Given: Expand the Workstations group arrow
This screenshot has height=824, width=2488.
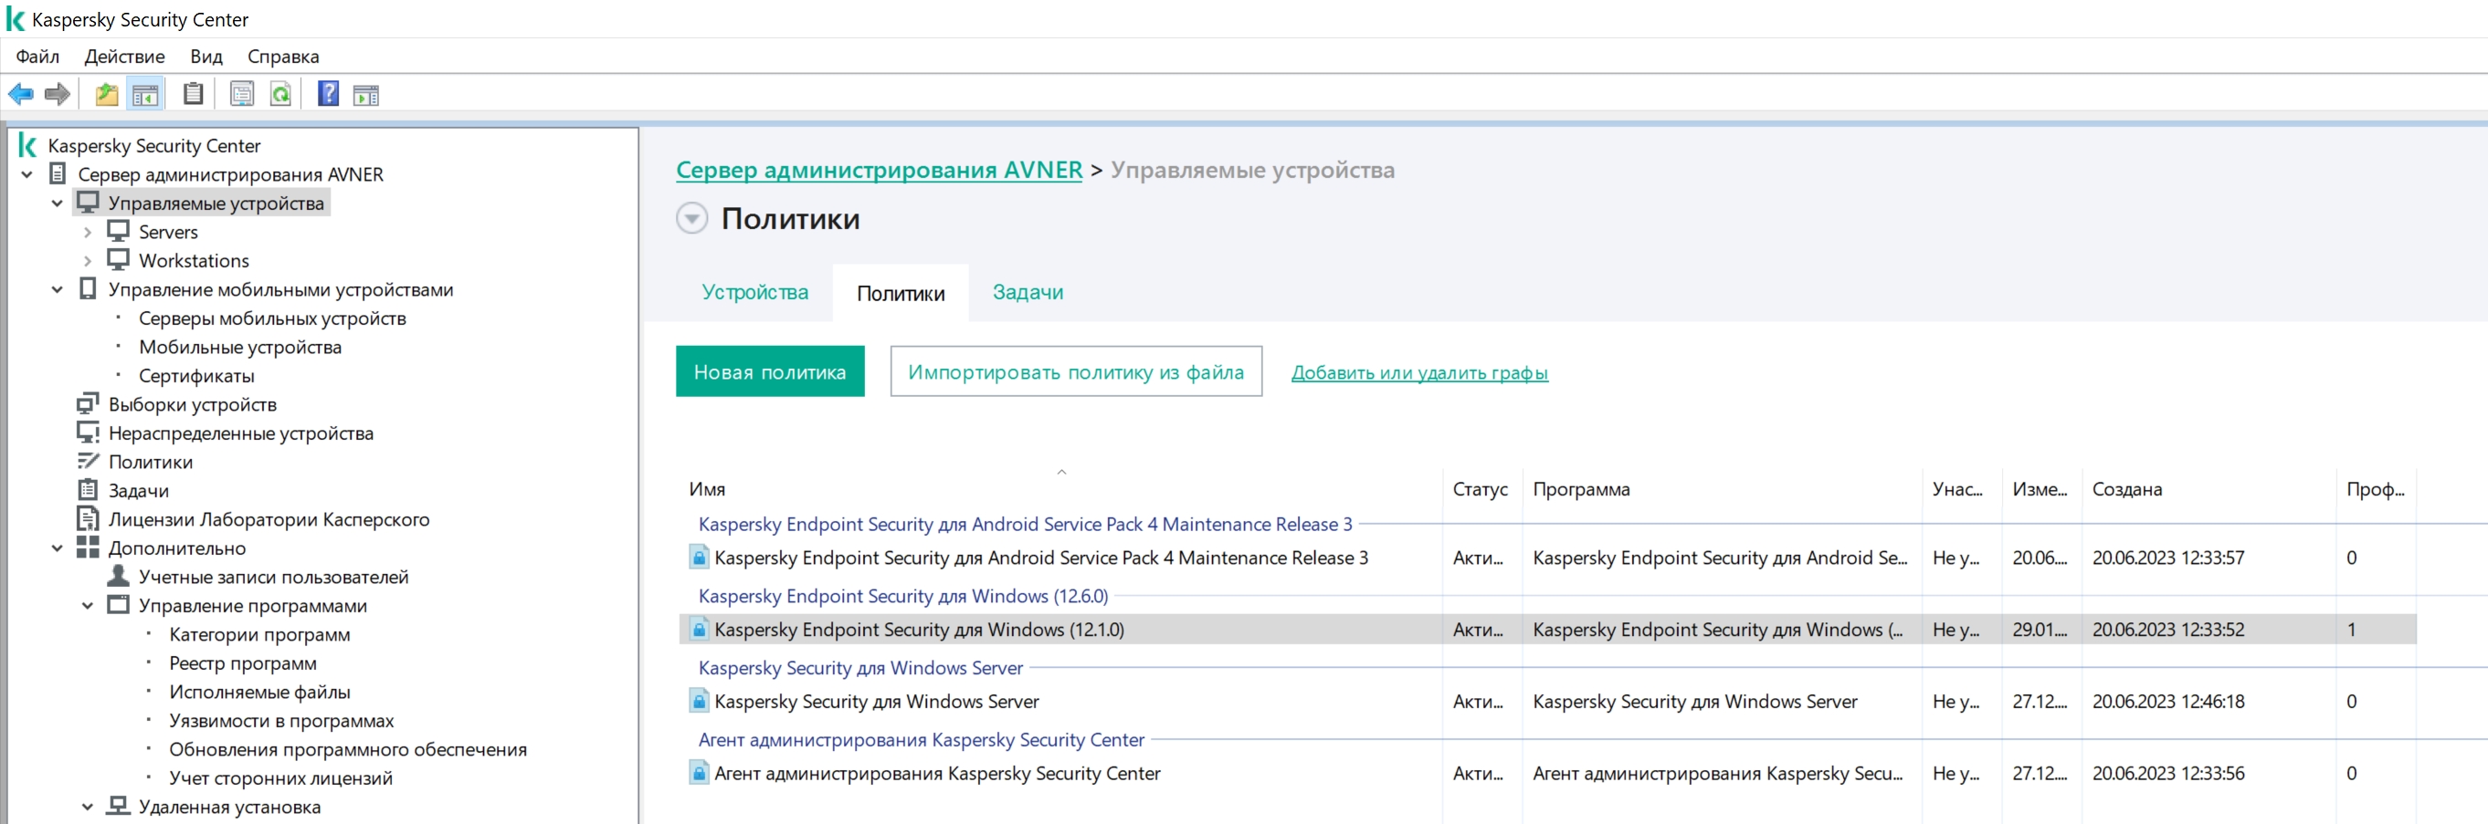Looking at the screenshot, I should pyautogui.click(x=88, y=262).
